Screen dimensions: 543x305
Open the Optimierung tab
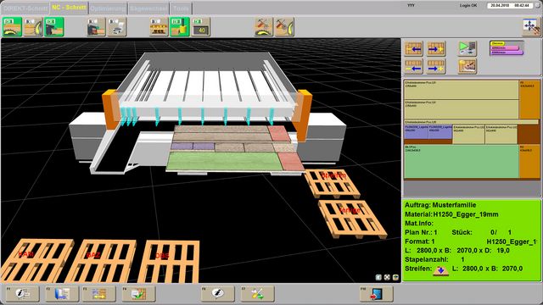click(x=108, y=8)
